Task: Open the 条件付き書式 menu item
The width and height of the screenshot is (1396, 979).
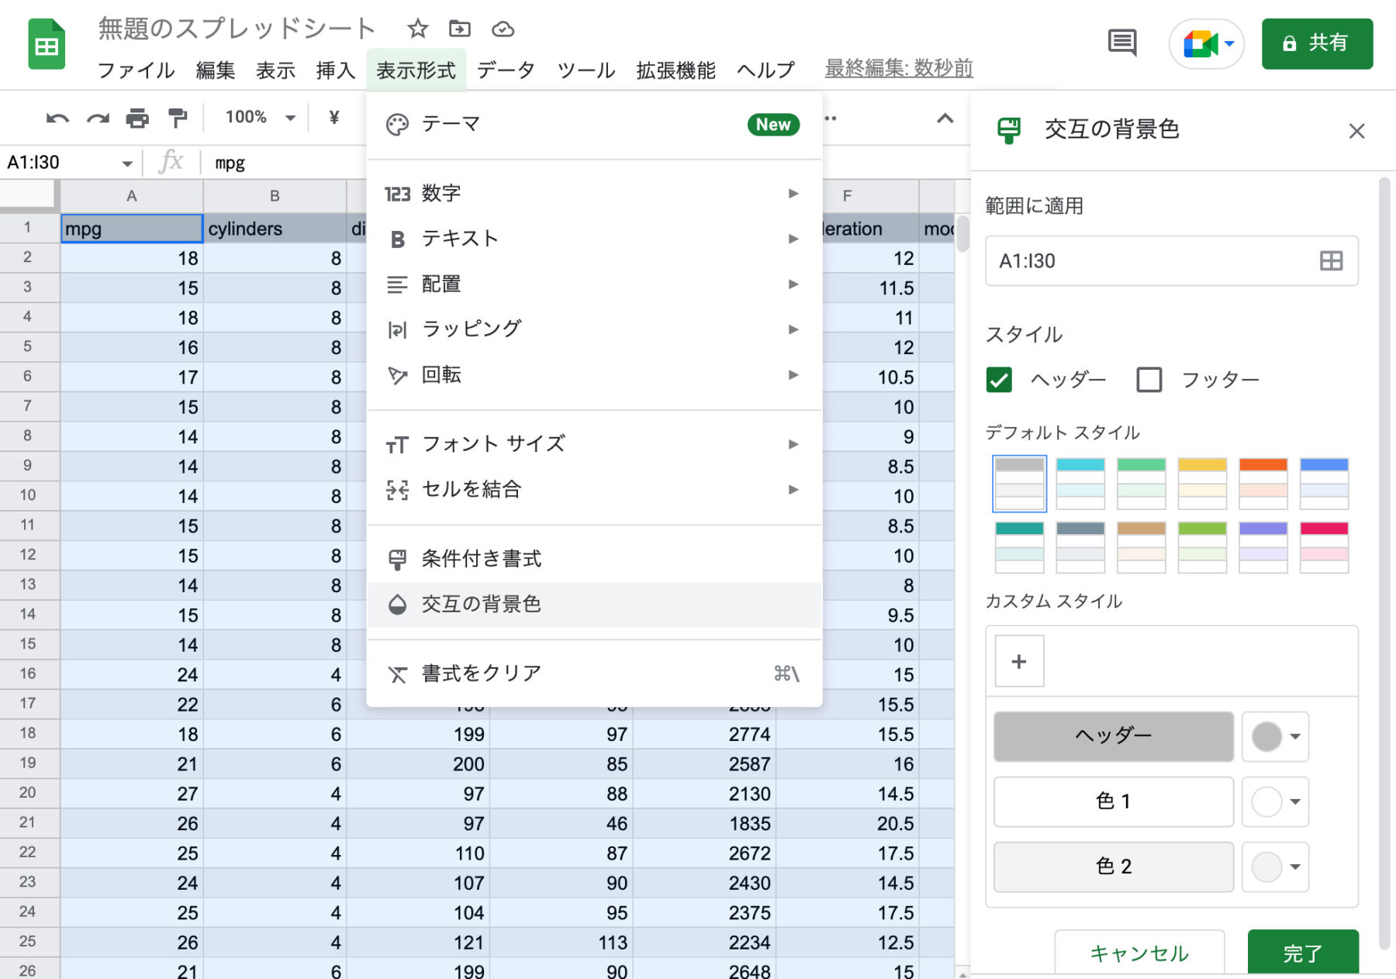Action: [481, 559]
